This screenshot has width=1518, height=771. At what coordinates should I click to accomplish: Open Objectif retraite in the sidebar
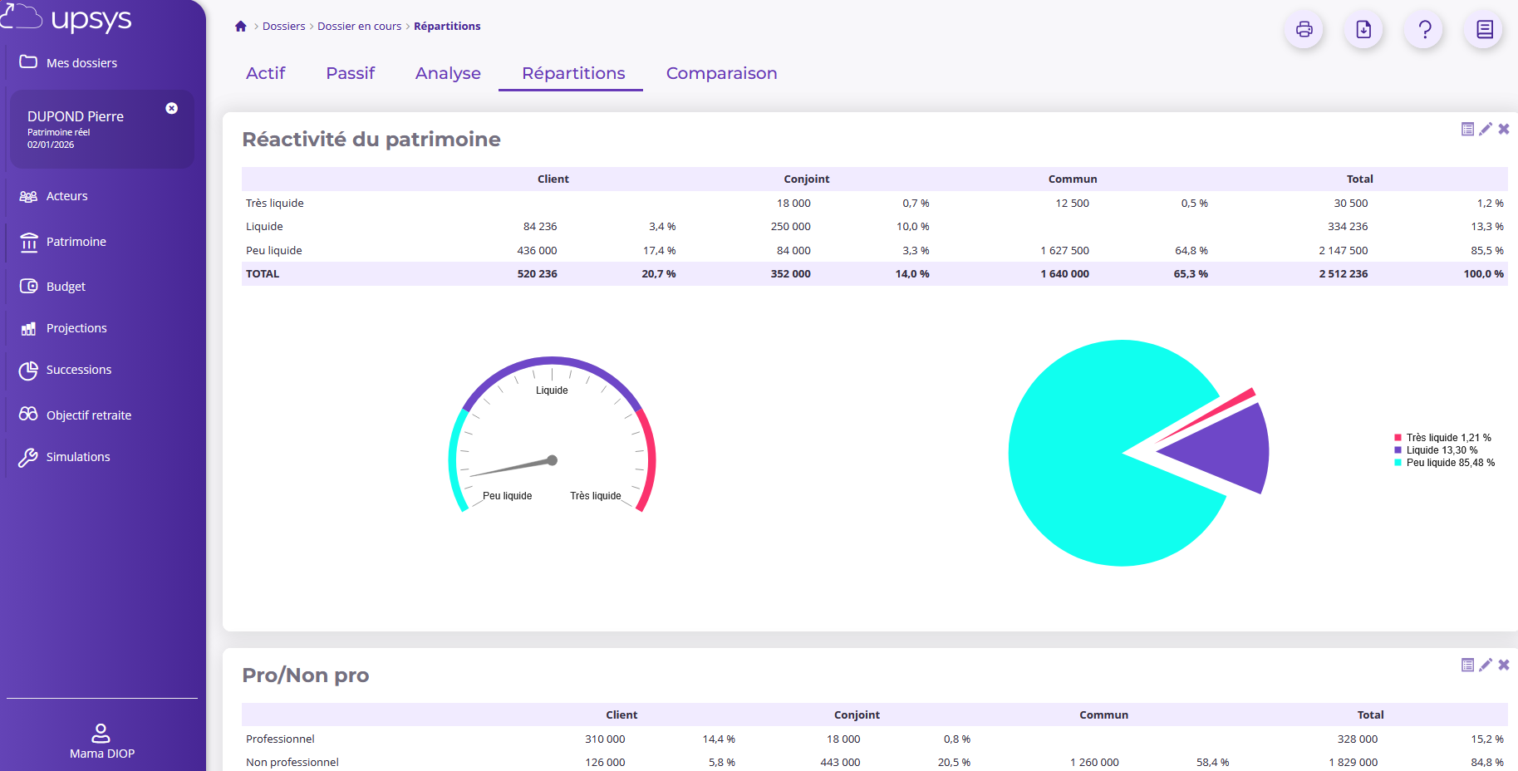88,415
